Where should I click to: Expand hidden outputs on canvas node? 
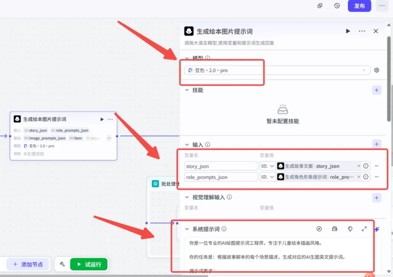pyautogui.click(x=109, y=138)
